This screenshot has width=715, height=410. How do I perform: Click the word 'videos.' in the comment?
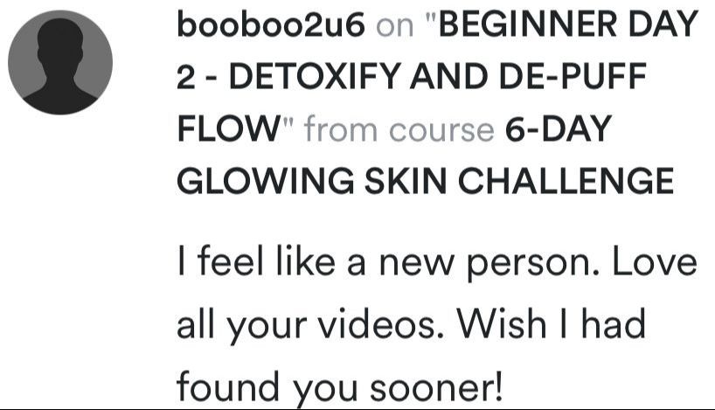pos(380,323)
